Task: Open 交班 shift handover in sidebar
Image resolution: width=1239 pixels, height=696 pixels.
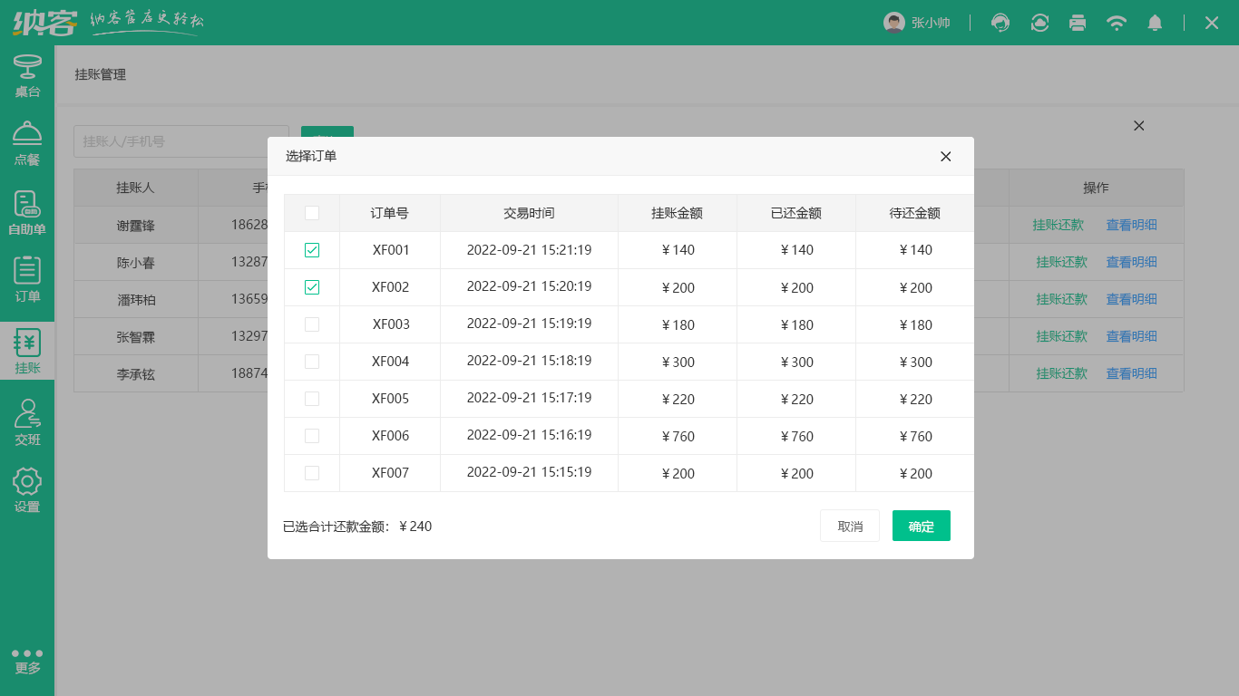Action: click(x=27, y=423)
